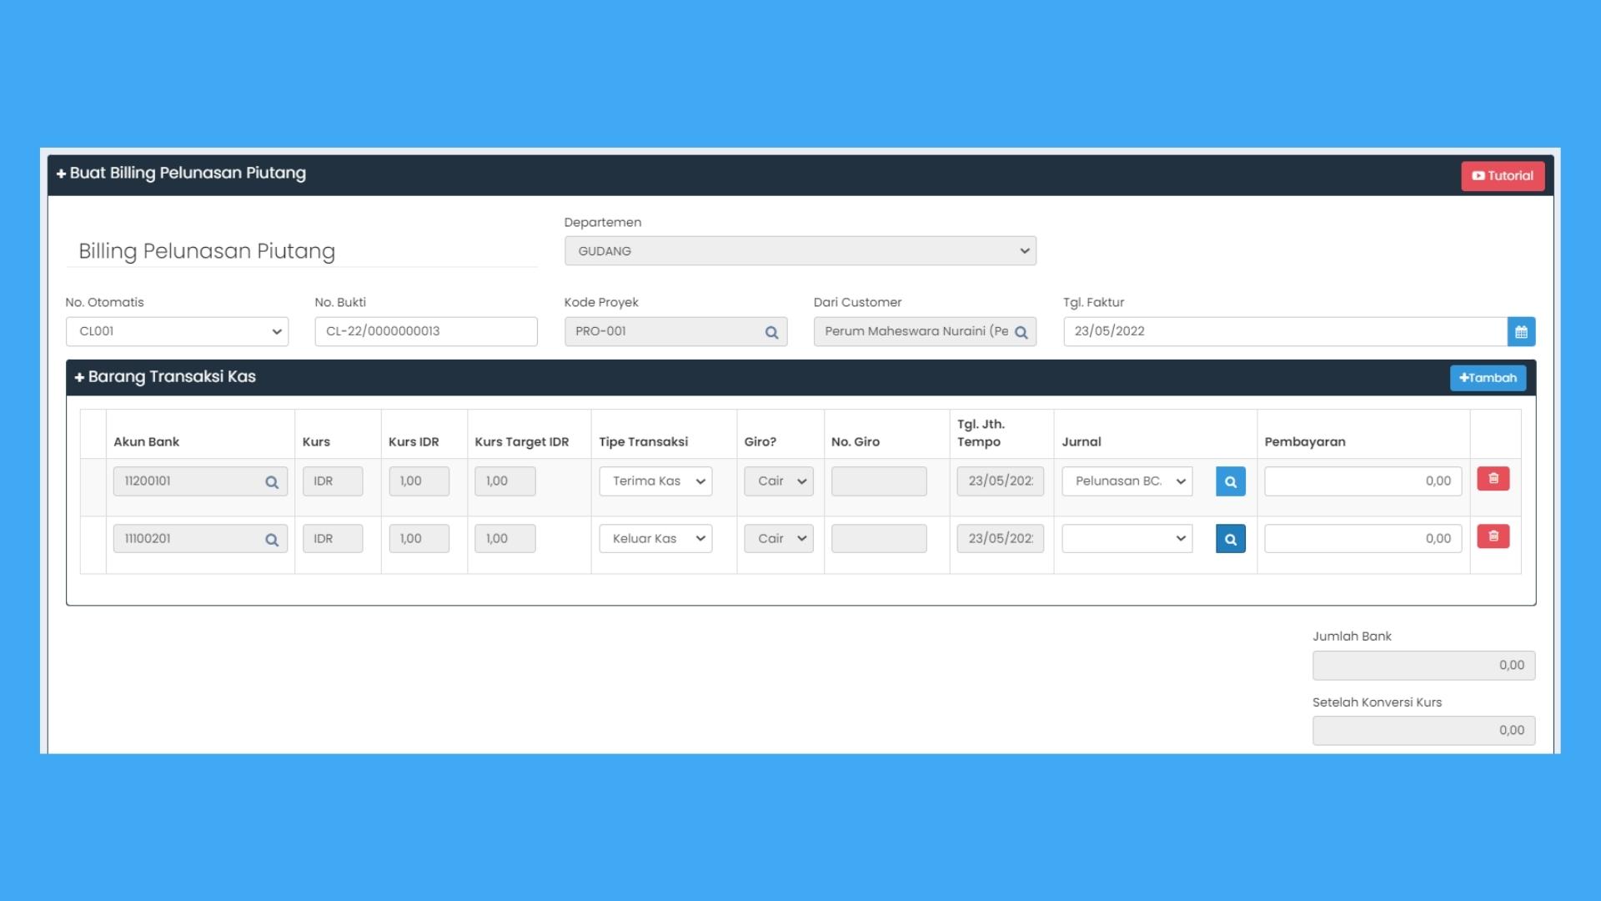Viewport: 1601px width, 901px height.
Task: Click Jurnal search button for Terima Kas row
Action: click(1230, 481)
